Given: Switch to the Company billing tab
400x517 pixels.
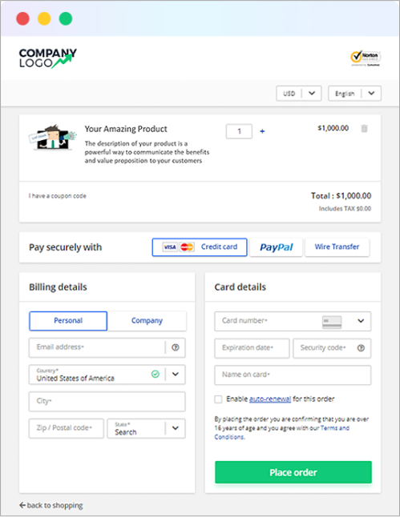Looking at the screenshot, I should (x=147, y=321).
